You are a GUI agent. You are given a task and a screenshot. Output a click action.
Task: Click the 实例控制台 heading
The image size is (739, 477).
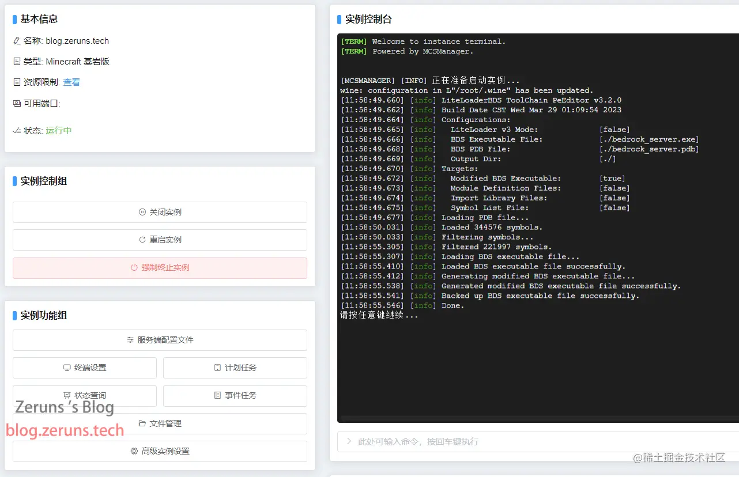368,19
